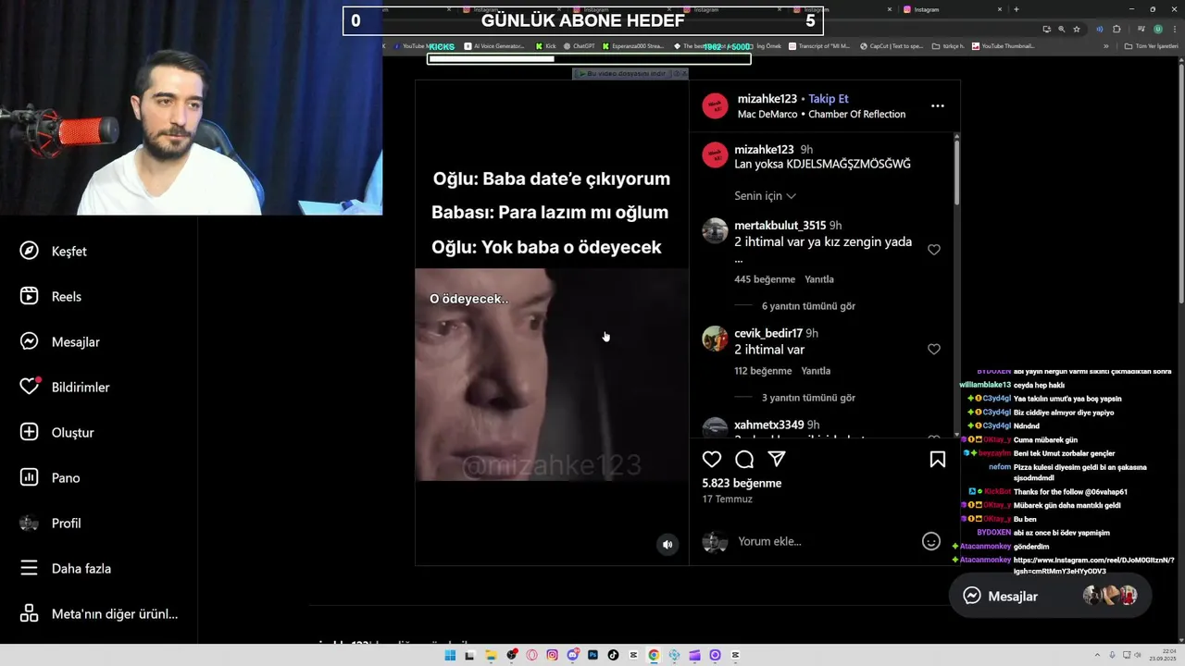Open Instagram app from the taskbar
This screenshot has height=666, width=1185.
click(552, 655)
